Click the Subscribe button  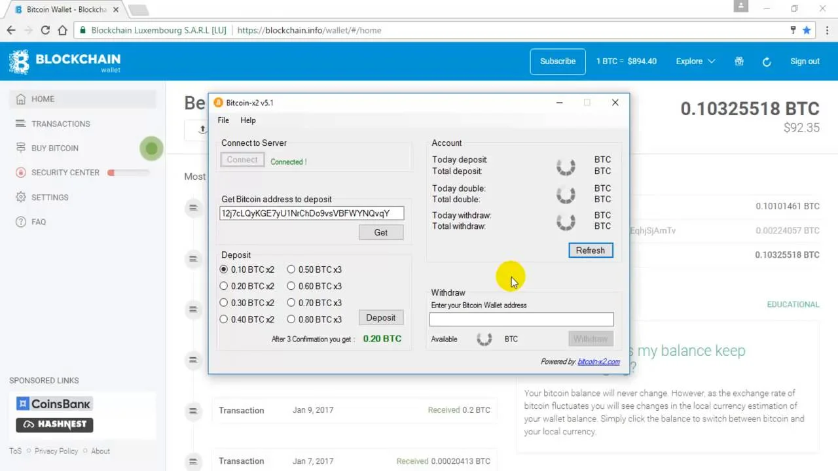tap(558, 61)
